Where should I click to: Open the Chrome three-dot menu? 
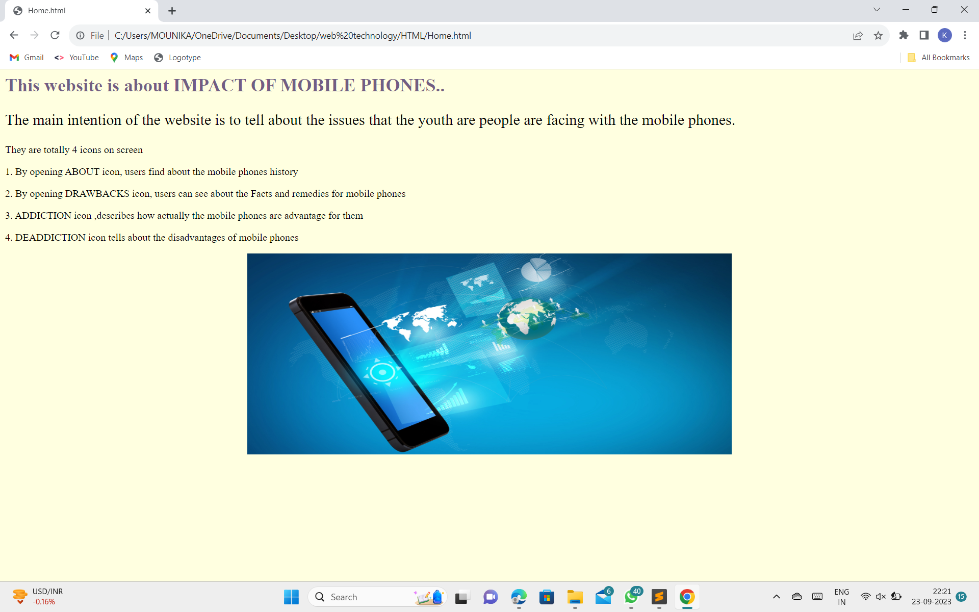(x=965, y=35)
